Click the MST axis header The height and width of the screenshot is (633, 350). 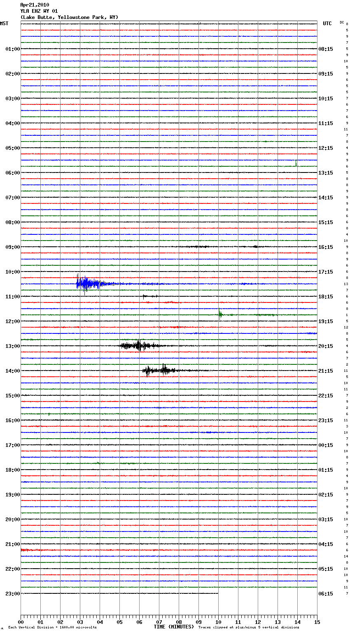coord(4,24)
